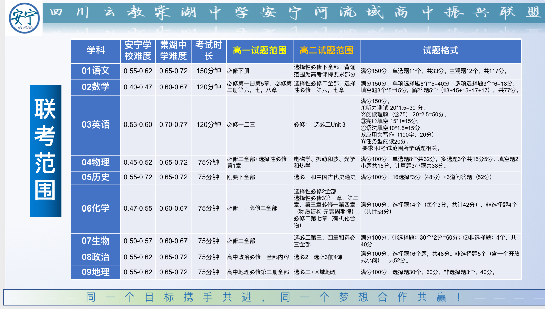Screen dimensions: 545x309
Task: Click the ⑥任务型阅读20分 line
Action: point(385,141)
